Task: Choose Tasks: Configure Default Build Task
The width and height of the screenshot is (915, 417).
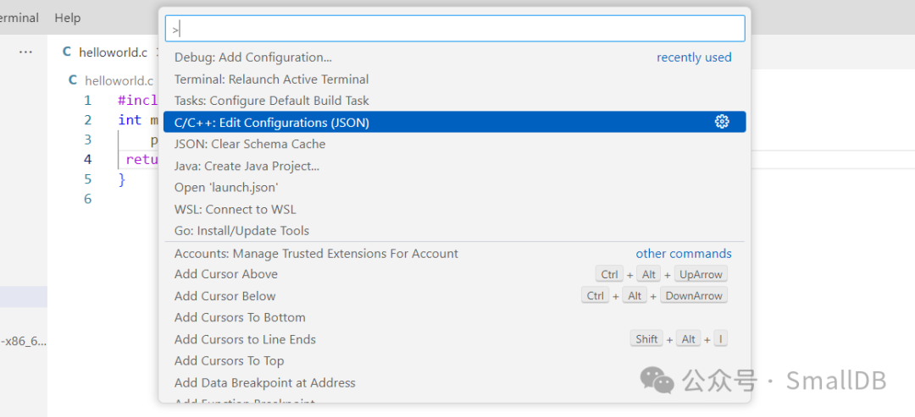Action: click(x=271, y=101)
